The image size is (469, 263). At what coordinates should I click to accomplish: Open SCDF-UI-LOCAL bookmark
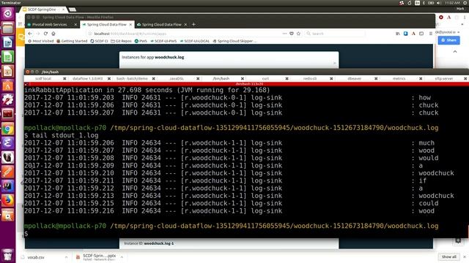(195, 41)
